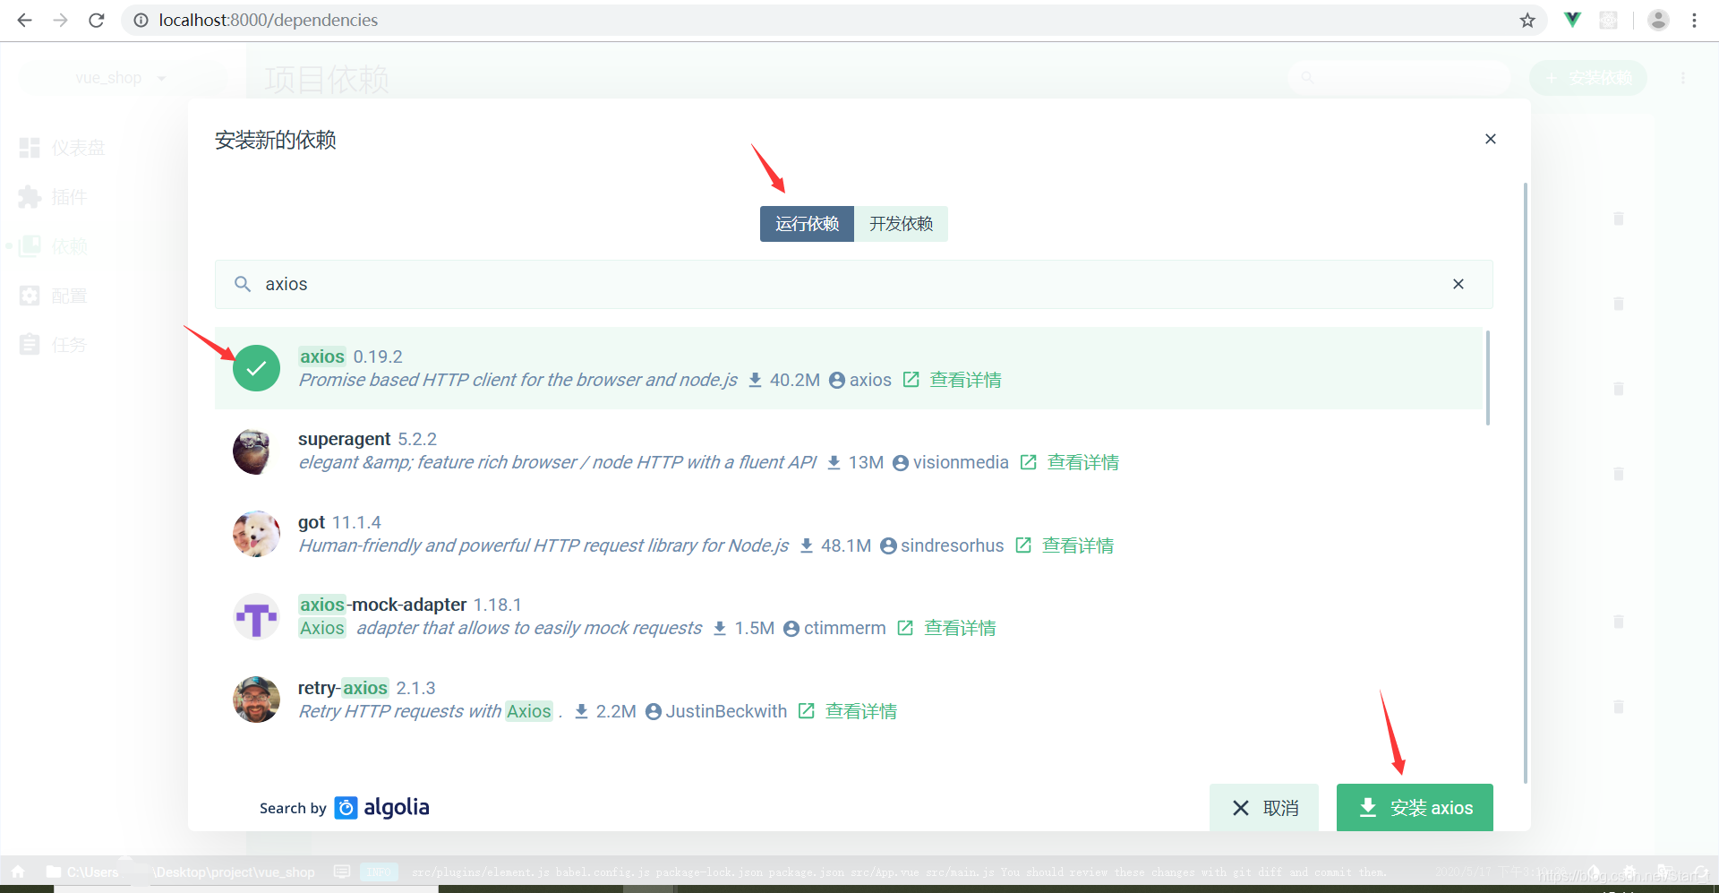1719x893 pixels.
Task: Click the browser back arrow
Action: click(24, 20)
